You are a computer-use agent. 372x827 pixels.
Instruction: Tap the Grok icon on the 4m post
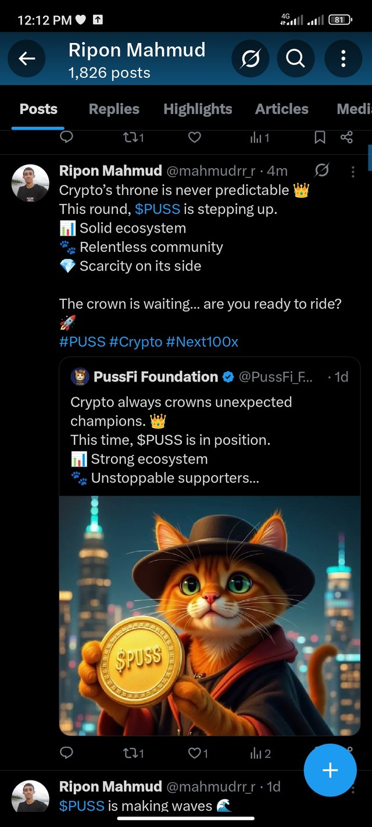click(321, 170)
